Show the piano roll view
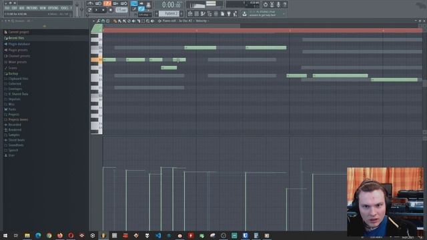Screen dimensions: 427x240 point(203,13)
